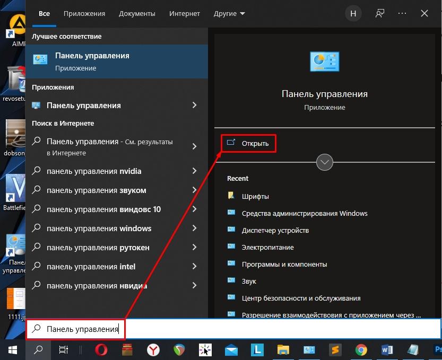Click the taskbar search magnifier icon
The height and width of the screenshot is (360, 442).
click(38, 350)
